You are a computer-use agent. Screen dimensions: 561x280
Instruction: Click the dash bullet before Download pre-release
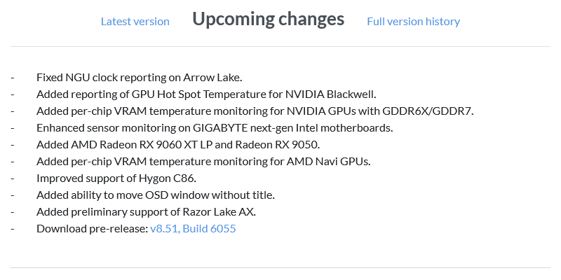click(13, 229)
